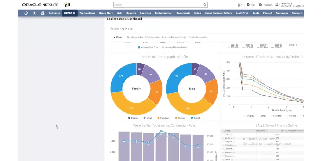Toggle the 2020-12 cohort legend entry
The width and height of the screenshot is (322, 161).
tap(276, 45)
